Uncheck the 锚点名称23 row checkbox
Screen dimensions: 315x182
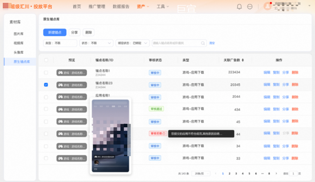click(x=46, y=85)
